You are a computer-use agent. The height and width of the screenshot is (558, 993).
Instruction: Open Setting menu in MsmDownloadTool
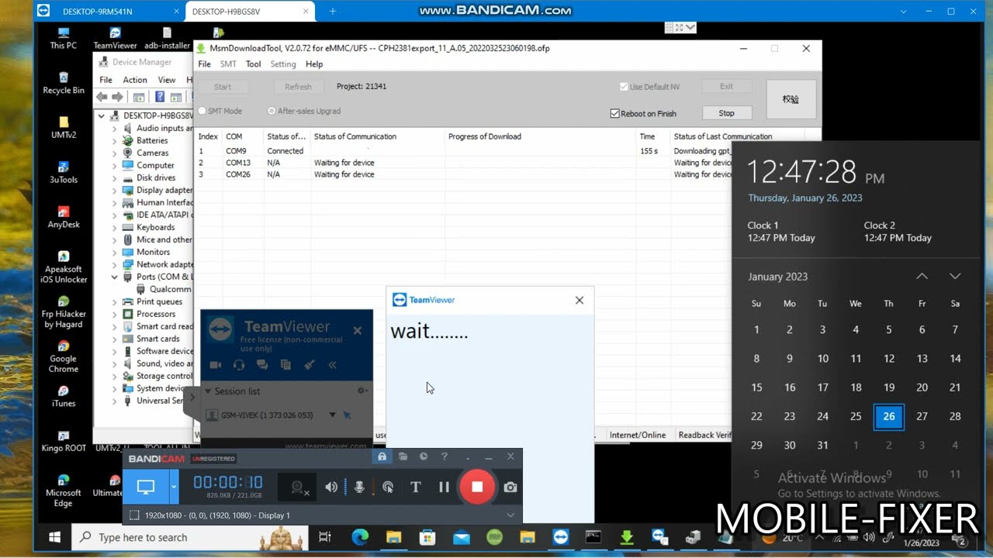click(x=283, y=64)
